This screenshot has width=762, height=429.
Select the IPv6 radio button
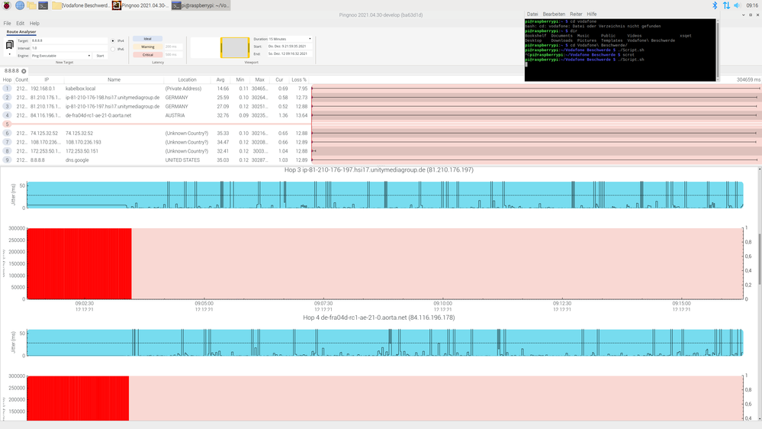[x=114, y=49]
